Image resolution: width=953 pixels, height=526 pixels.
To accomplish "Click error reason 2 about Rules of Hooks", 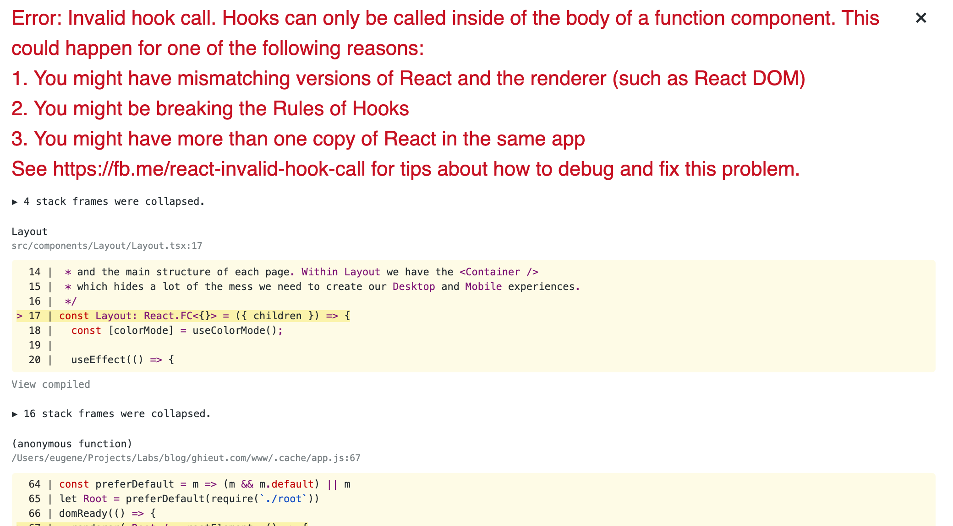I will pyautogui.click(x=210, y=108).
